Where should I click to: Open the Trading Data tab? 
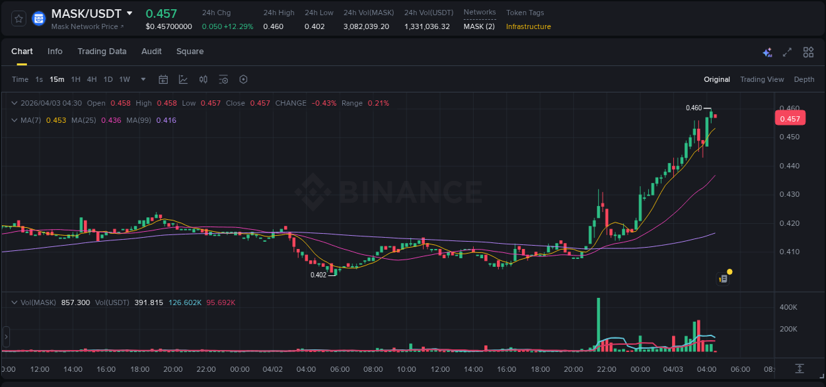click(102, 52)
